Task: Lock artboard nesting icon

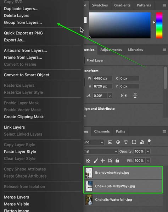Action: point(110,161)
